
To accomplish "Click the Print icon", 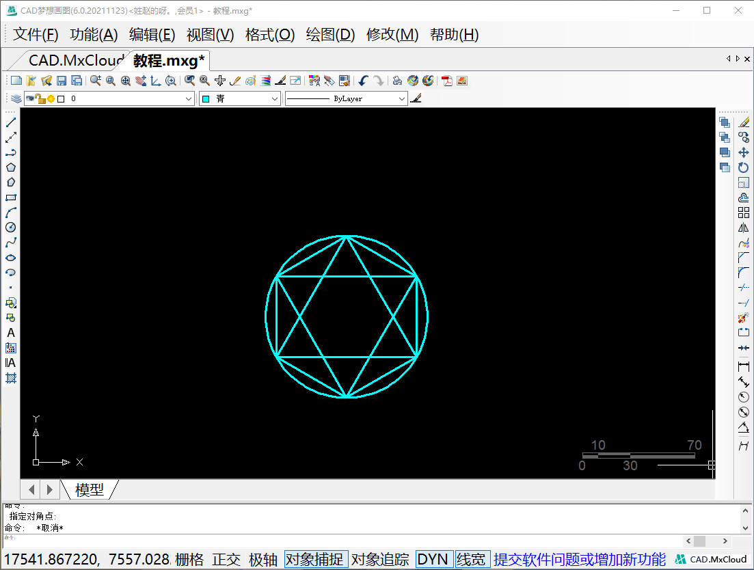I will (x=396, y=81).
